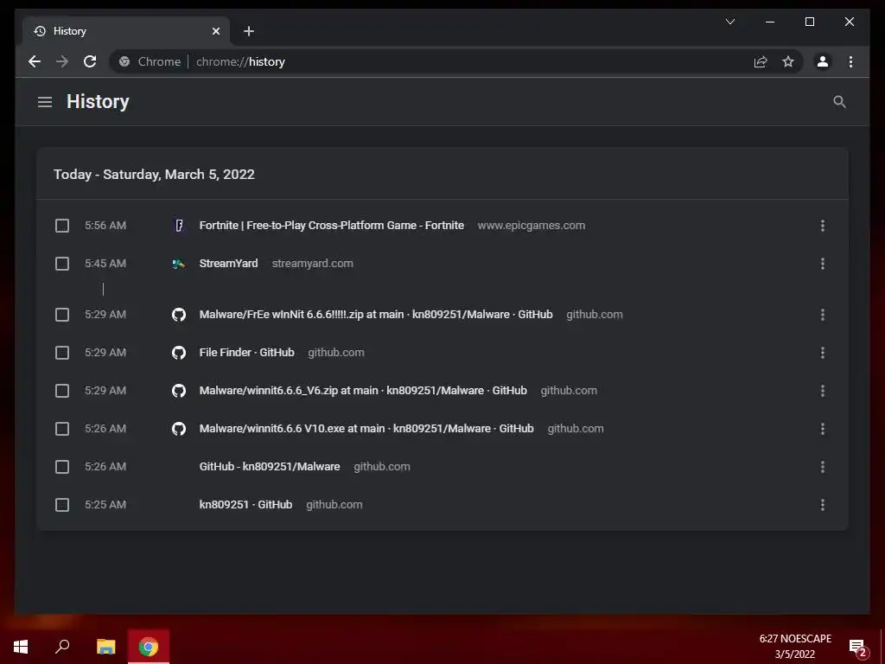Image resolution: width=885 pixels, height=664 pixels.
Task: Check the winnit6.6.6 V10.exe entry checkbox
Action: tap(62, 429)
